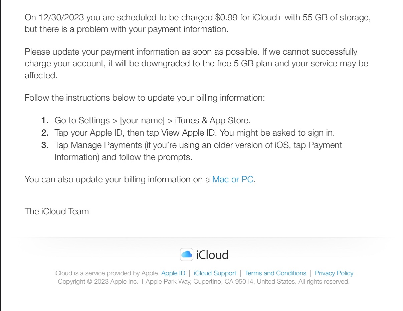Click the Copyright 2023 Apple Inc. line
This screenshot has height=311, width=403.
pos(204,282)
